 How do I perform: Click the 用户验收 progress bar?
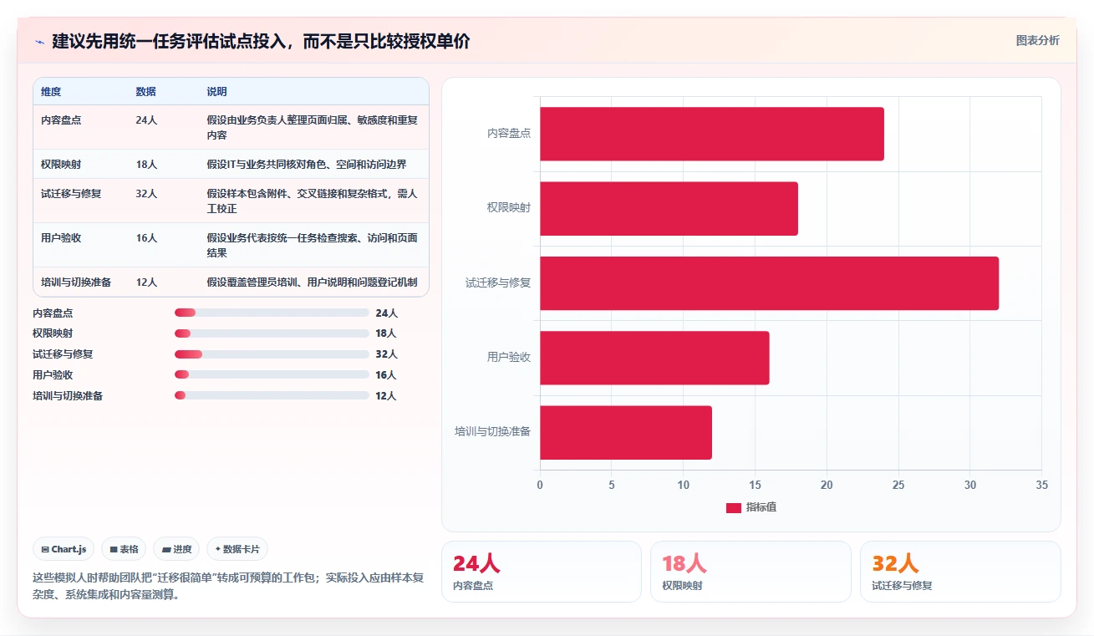point(272,375)
